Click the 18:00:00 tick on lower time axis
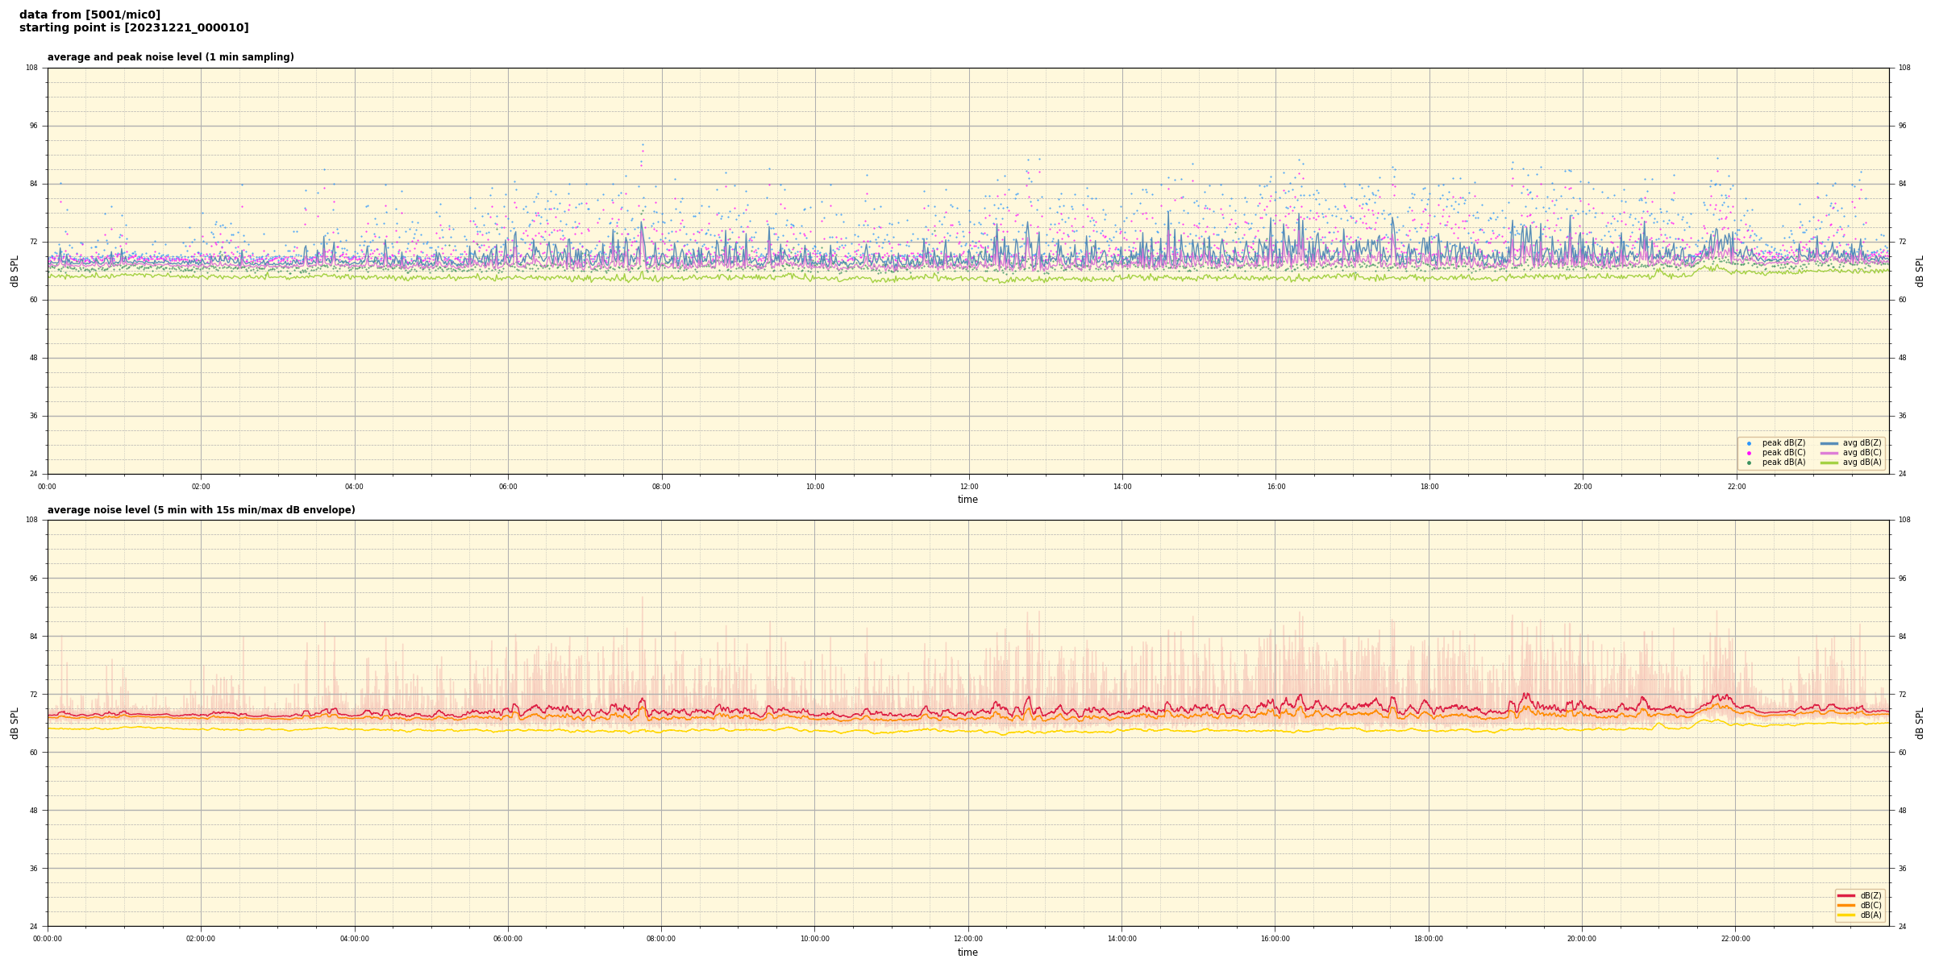Image resolution: width=1935 pixels, height=967 pixels. coord(1429,939)
